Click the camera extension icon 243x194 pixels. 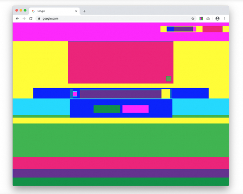point(208,19)
